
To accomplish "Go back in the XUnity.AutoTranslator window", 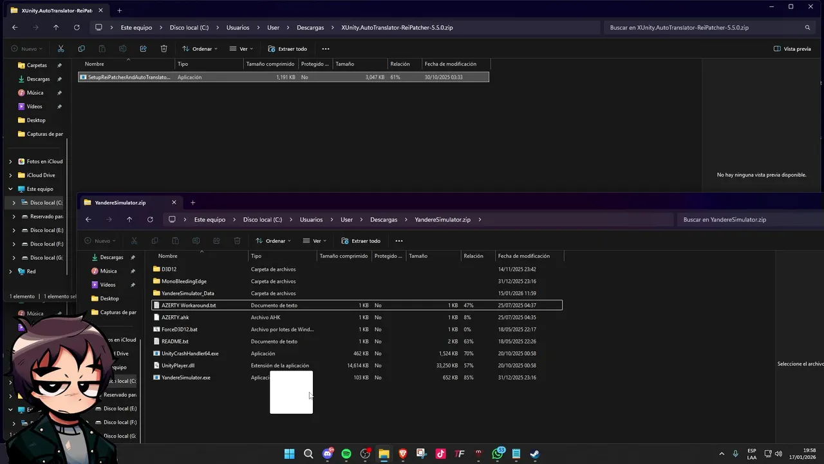I will tap(15, 28).
